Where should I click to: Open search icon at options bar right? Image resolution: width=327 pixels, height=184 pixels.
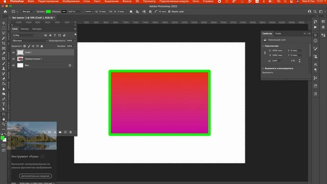pyautogui.click(x=315, y=12)
